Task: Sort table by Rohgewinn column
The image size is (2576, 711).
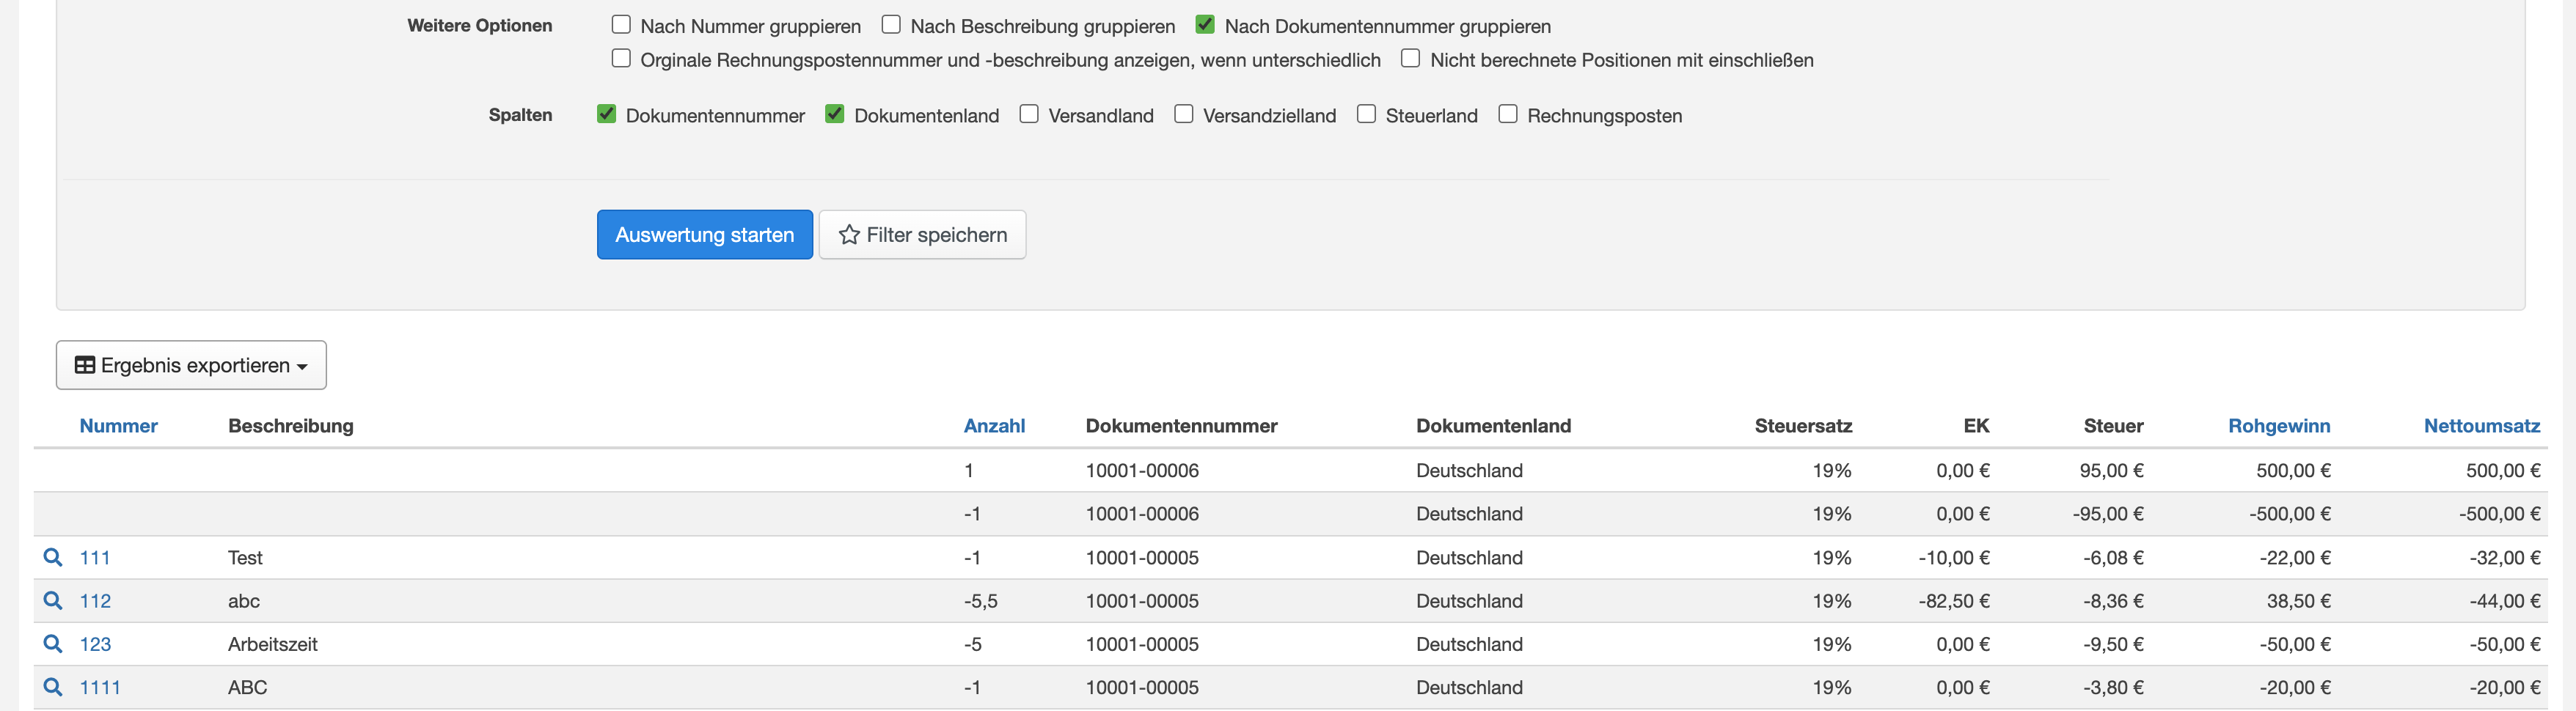Action: 2279,426
